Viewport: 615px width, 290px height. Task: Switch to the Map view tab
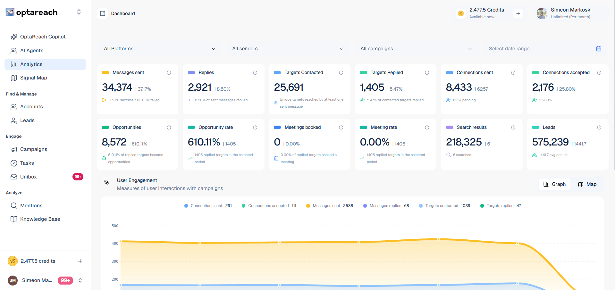coord(587,184)
